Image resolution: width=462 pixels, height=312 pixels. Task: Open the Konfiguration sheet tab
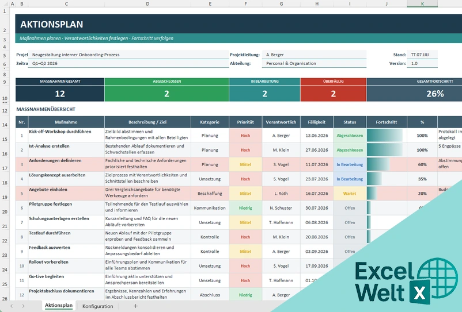tap(97, 306)
